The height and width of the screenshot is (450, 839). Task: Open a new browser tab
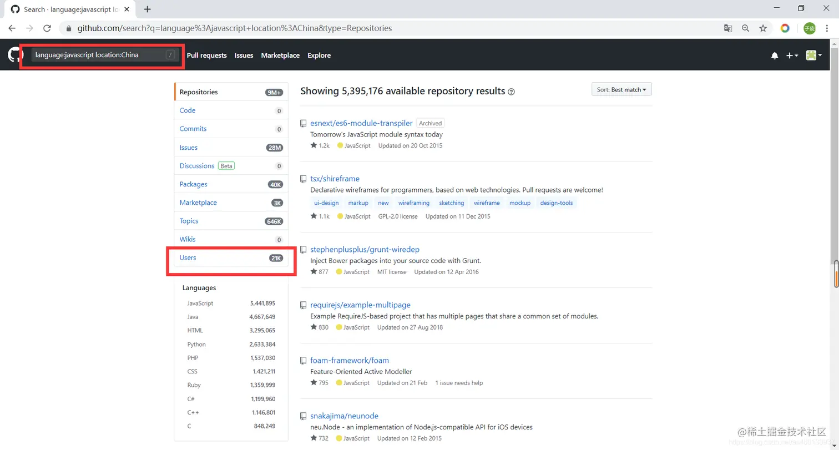point(148,9)
